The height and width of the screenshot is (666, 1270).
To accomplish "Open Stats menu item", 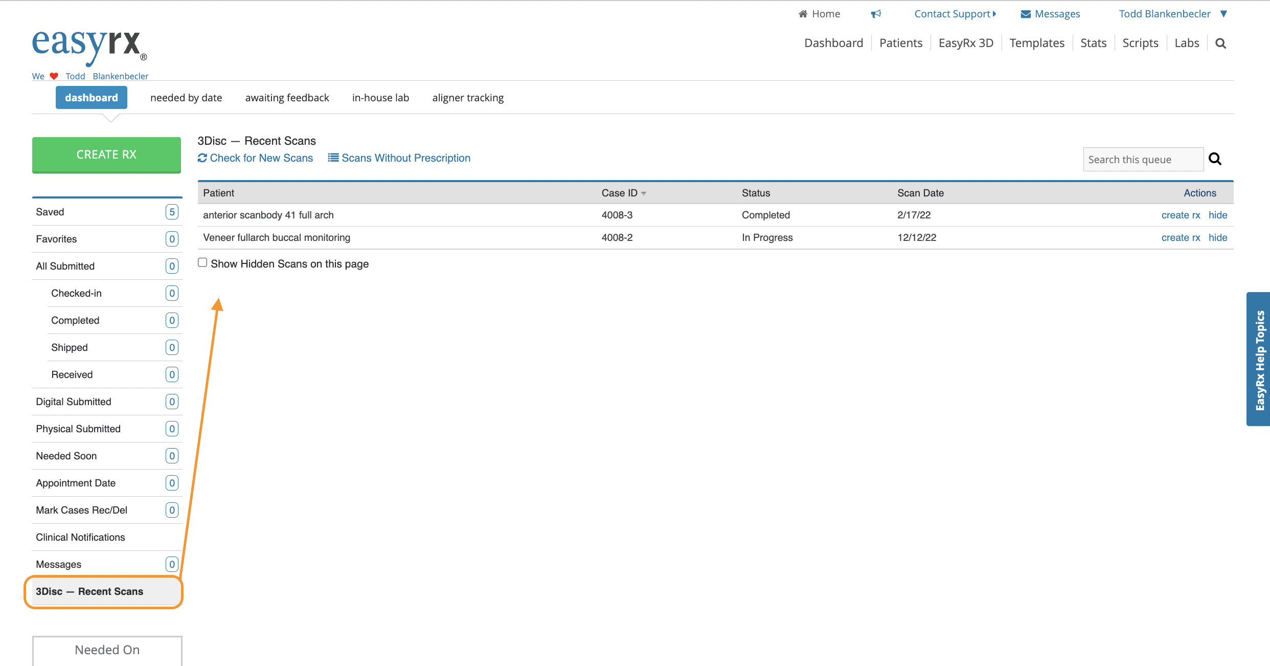I will pyautogui.click(x=1093, y=43).
